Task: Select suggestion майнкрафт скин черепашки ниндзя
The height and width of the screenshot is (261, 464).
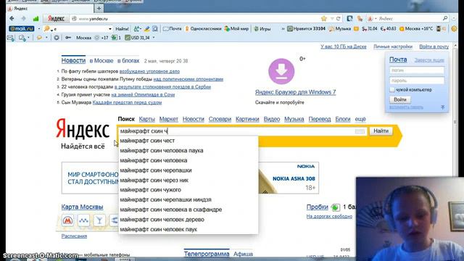Action: tap(188, 199)
